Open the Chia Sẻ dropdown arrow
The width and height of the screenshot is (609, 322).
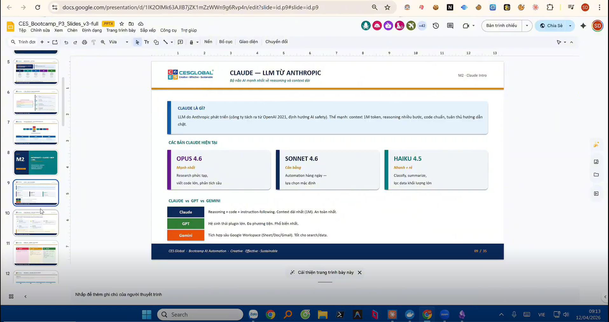(x=570, y=26)
